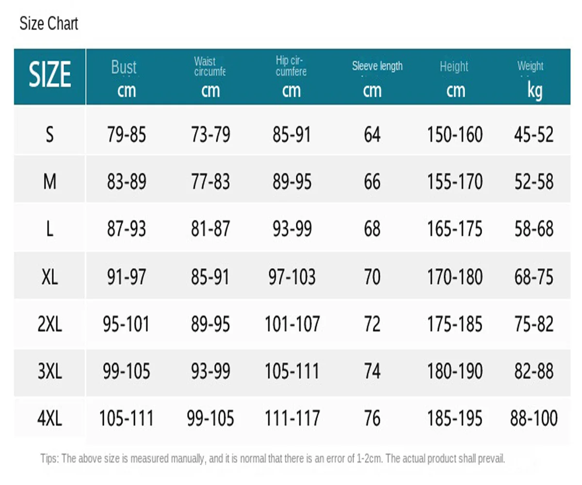582x485 pixels.
Task: Click the M bust value 83-89
Action: pyautogui.click(x=126, y=182)
